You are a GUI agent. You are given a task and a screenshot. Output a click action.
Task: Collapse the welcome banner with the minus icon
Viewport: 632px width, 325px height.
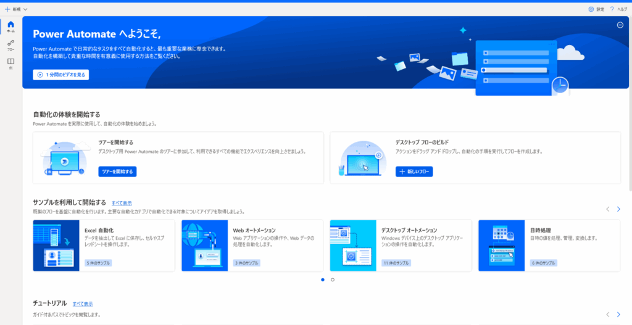(x=620, y=25)
